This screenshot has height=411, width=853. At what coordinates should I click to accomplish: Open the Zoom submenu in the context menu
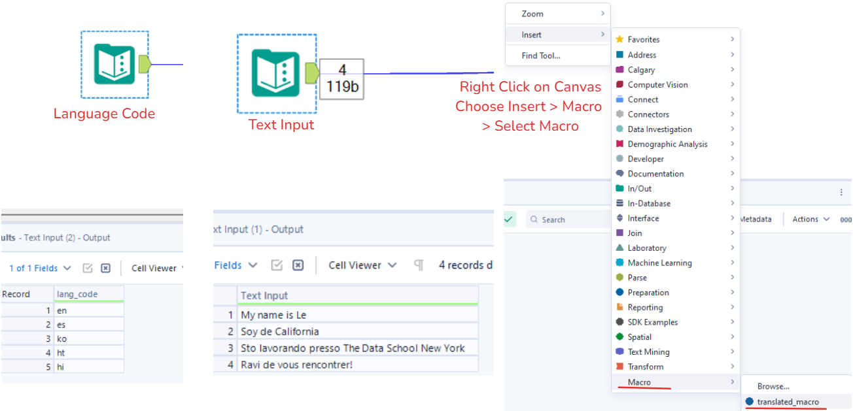[x=557, y=14]
